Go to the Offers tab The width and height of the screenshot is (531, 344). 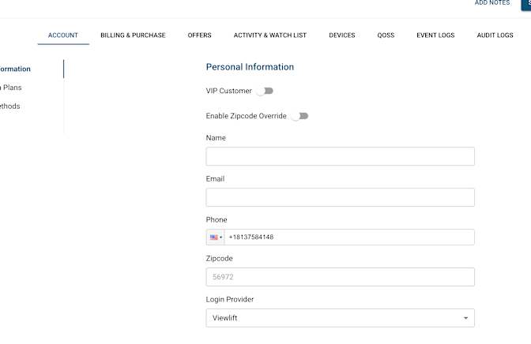click(199, 36)
